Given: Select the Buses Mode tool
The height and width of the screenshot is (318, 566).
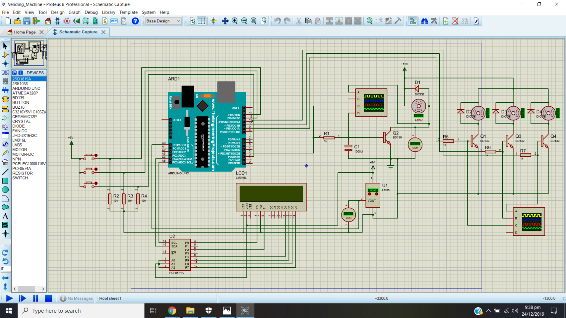Looking at the screenshot, I should pos(5,90).
